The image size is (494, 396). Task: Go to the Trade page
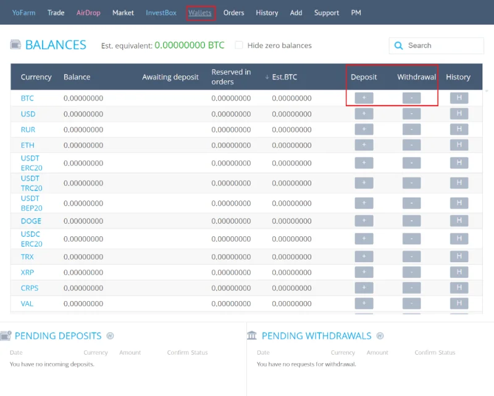[56, 12]
